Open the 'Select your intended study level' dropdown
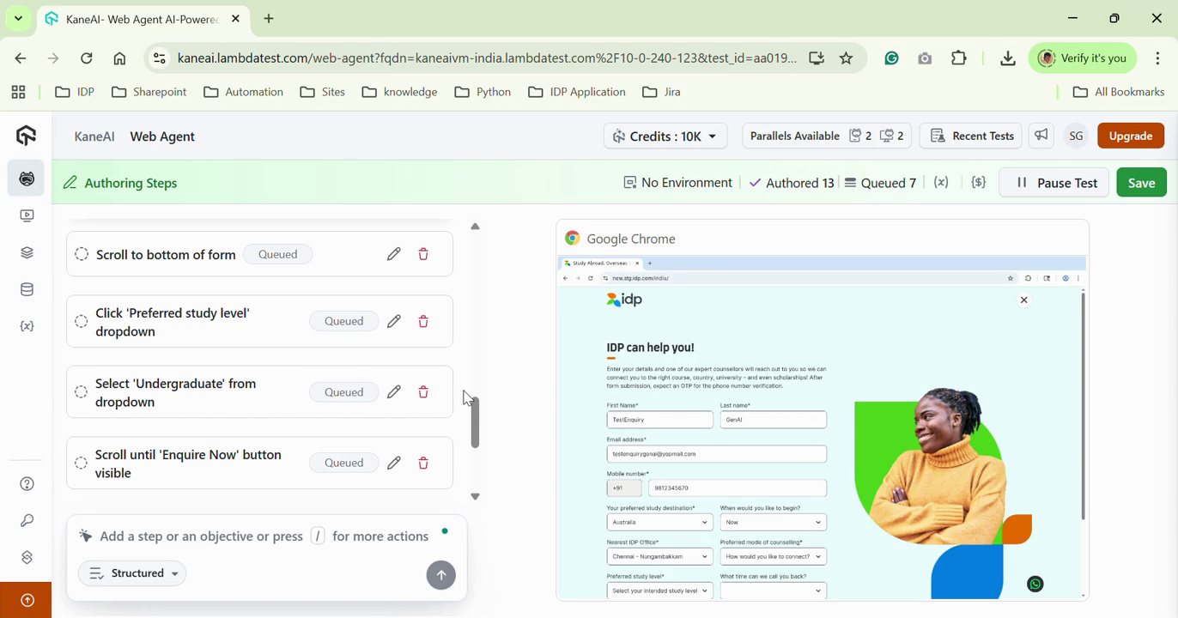Screen dimensions: 1178x618 pyautogui.click(x=659, y=591)
